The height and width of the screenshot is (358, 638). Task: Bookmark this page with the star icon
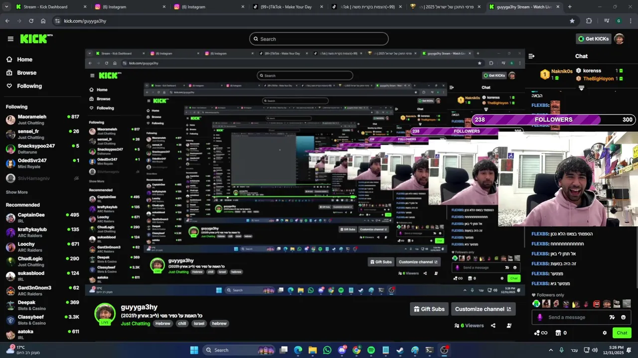tap(572, 21)
